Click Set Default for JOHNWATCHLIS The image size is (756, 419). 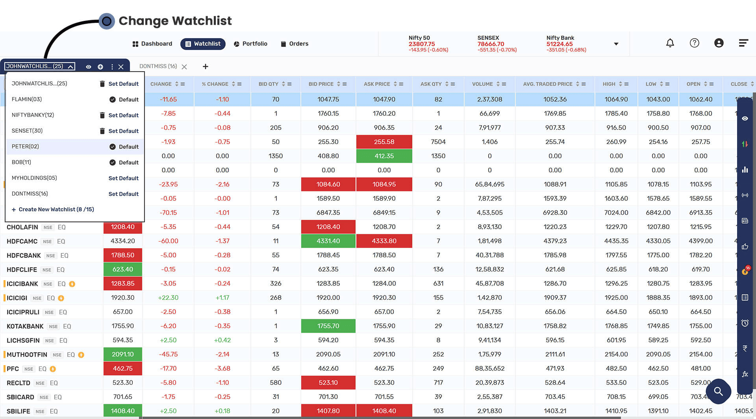(x=124, y=84)
